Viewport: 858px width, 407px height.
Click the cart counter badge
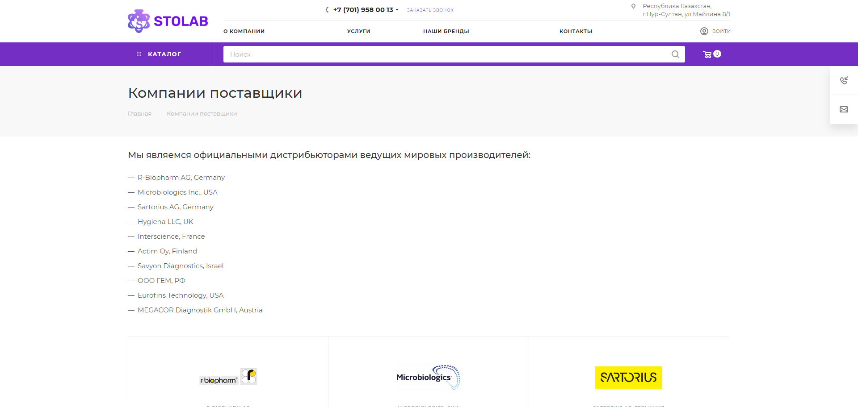(717, 54)
